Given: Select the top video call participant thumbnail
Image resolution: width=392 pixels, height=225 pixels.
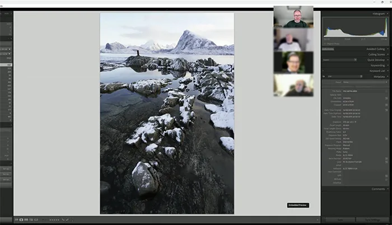Looking at the screenshot, I should pyautogui.click(x=293, y=17).
